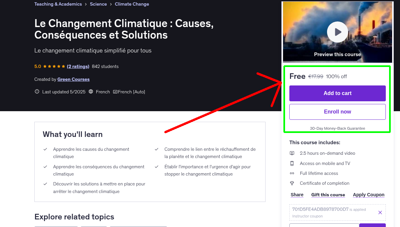Open Apply Coupon

point(369,195)
